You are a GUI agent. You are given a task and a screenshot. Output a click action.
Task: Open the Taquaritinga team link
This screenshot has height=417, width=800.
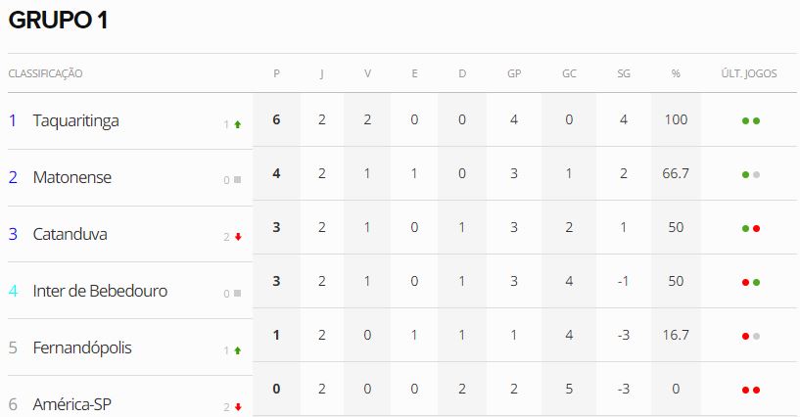75,120
